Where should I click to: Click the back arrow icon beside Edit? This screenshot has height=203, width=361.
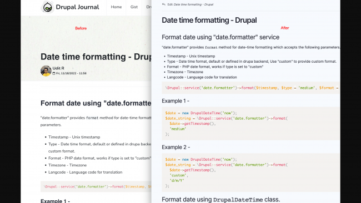[x=164, y=4]
